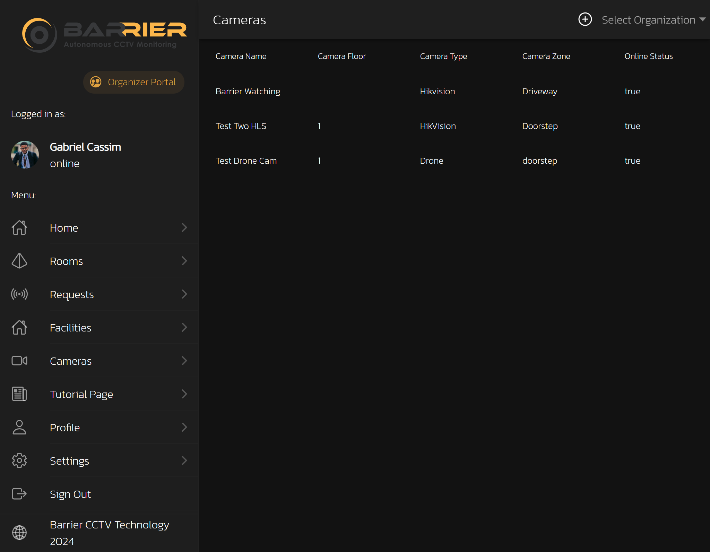Expand the Home menu chevron
Viewport: 710px width, 552px height.
pyautogui.click(x=184, y=227)
